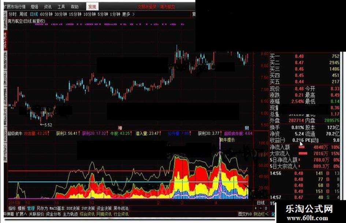Collapse the 侧边栏 sidebar
The image size is (346, 223).
click(261, 214)
